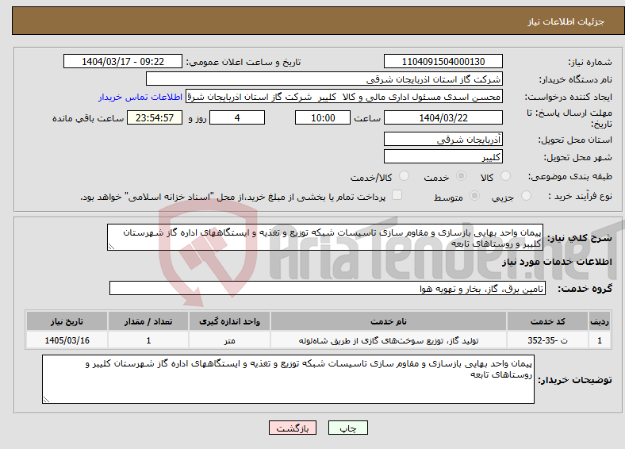Screen dimensions: 625x449
Task: Click the ردیف column header
Action: pos(600,321)
